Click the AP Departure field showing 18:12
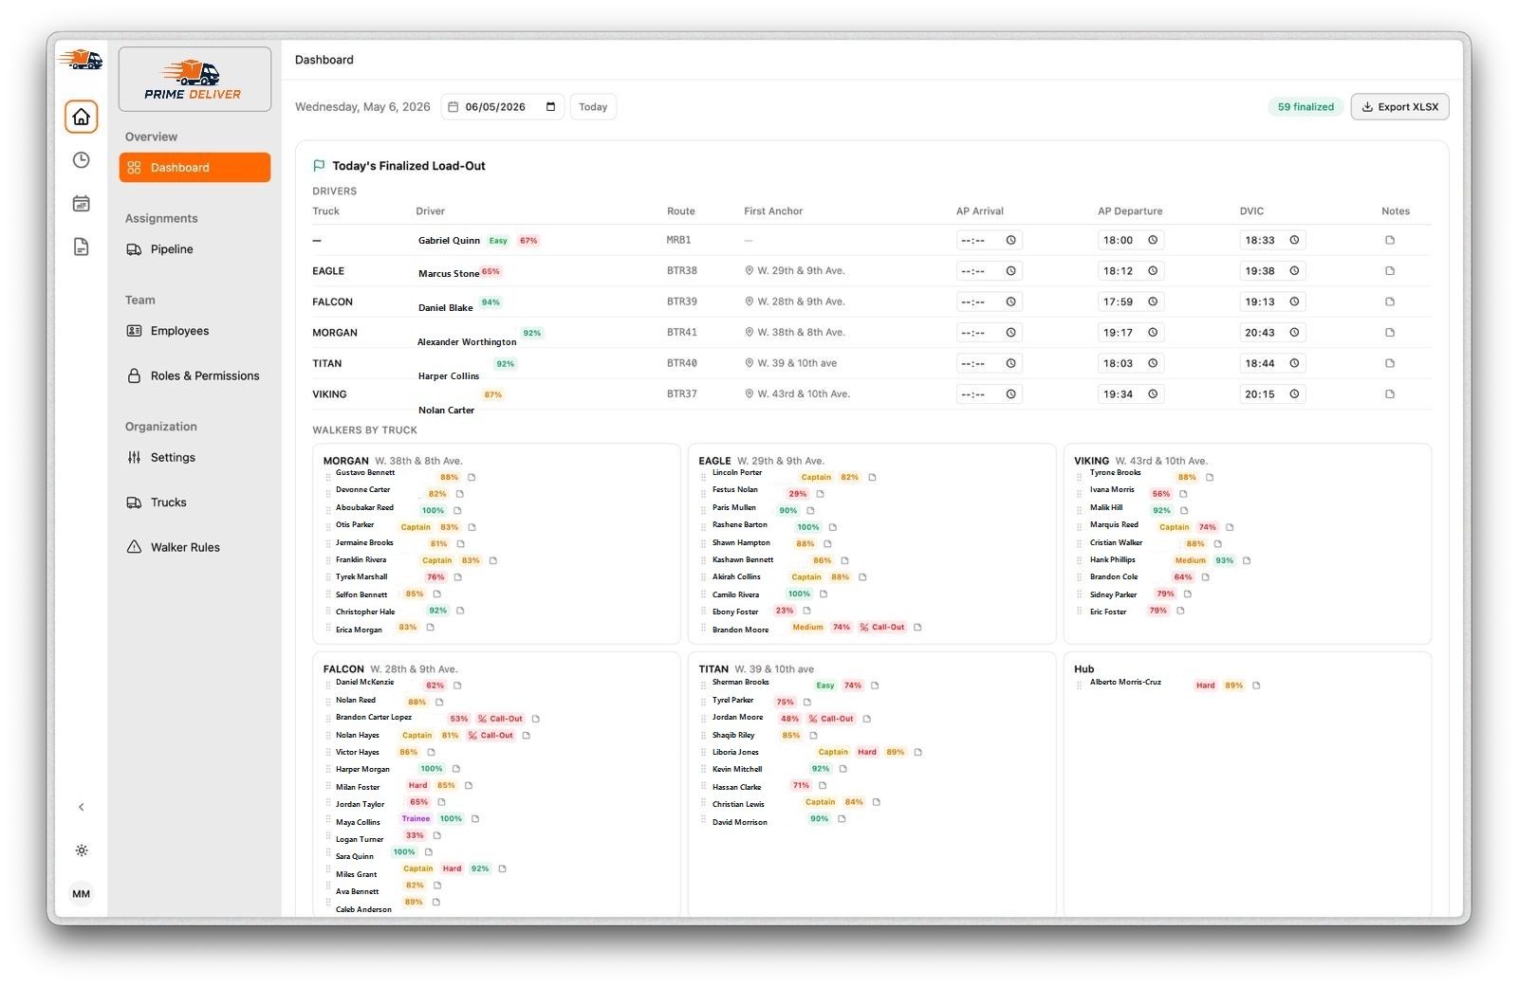Image resolution: width=1518 pixels, height=987 pixels. (x=1131, y=271)
